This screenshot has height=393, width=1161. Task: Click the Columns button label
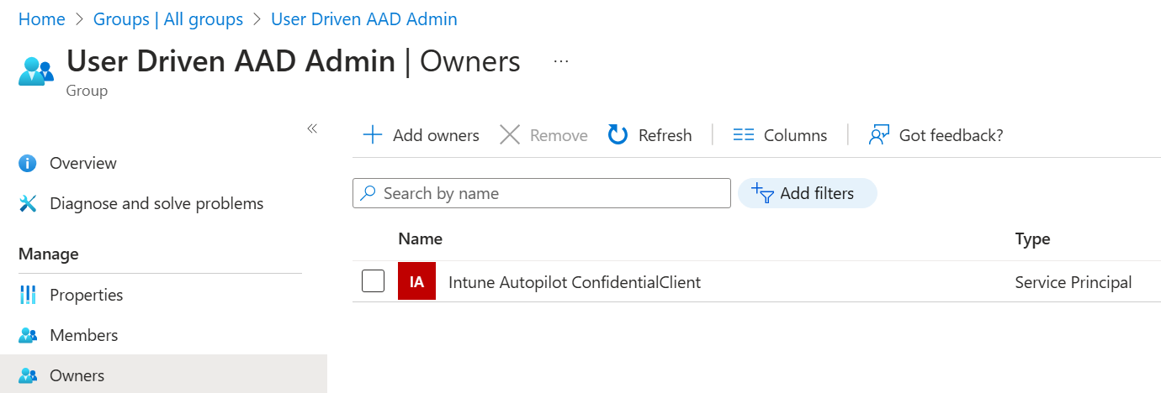tap(795, 135)
